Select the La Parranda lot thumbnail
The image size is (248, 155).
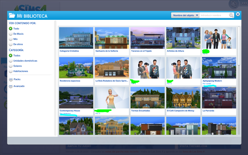(219, 98)
